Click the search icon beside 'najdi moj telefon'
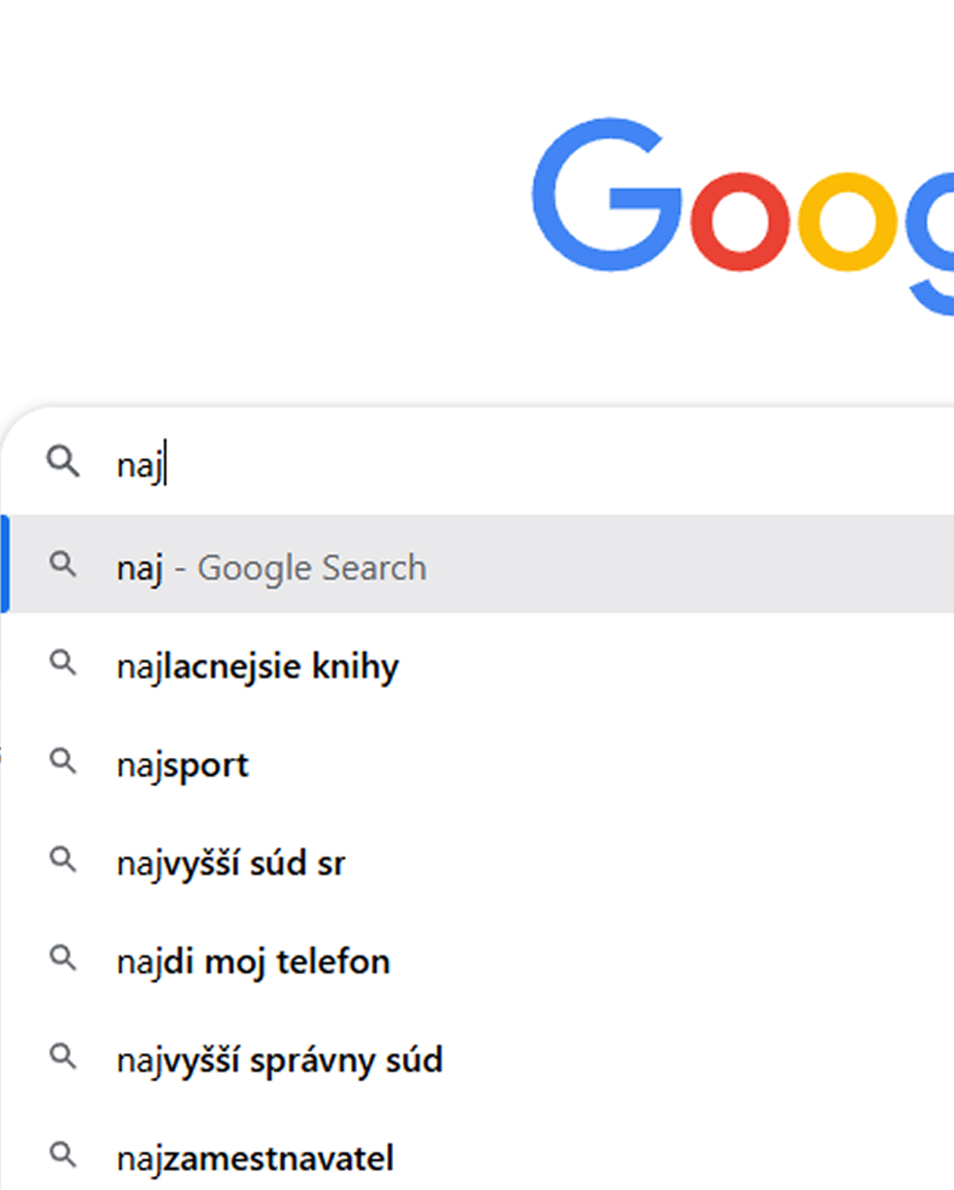The height and width of the screenshot is (1190, 954). pyautogui.click(x=63, y=957)
